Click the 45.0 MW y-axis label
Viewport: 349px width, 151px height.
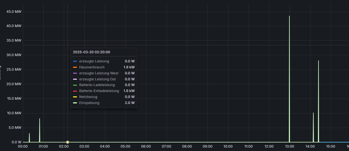tap(14, 12)
